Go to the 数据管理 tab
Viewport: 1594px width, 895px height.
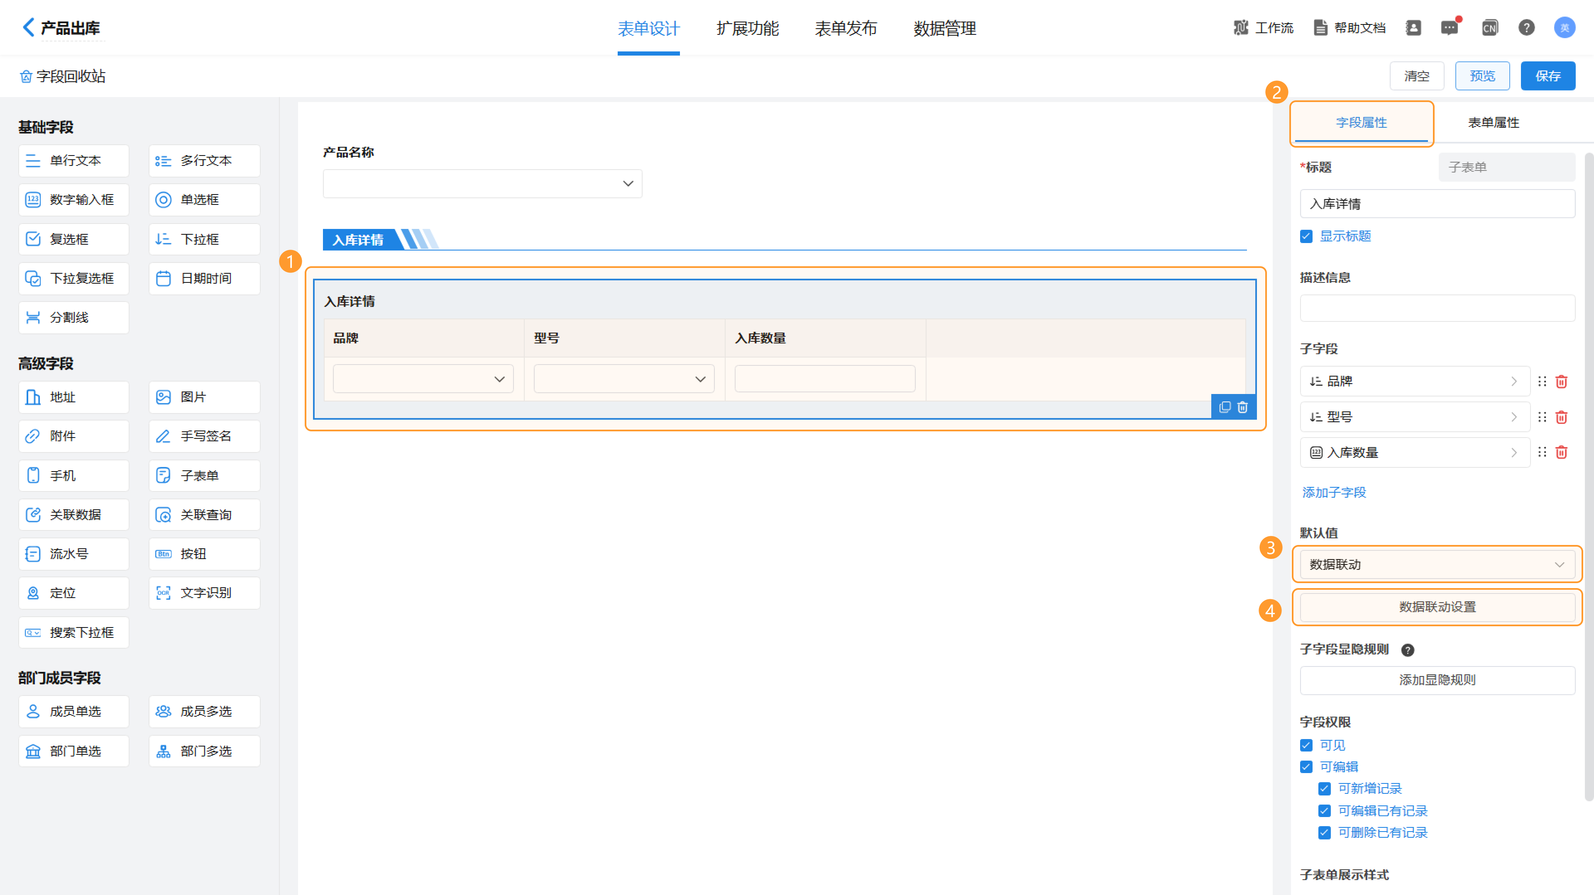point(944,29)
